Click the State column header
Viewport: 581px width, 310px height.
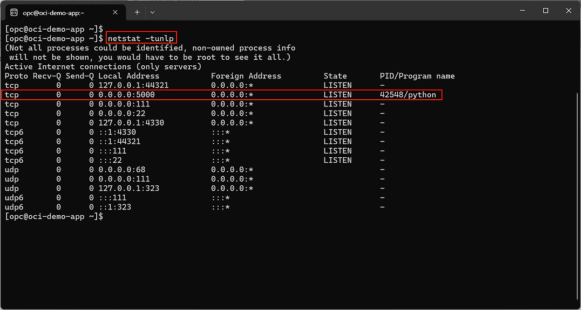[x=335, y=76]
